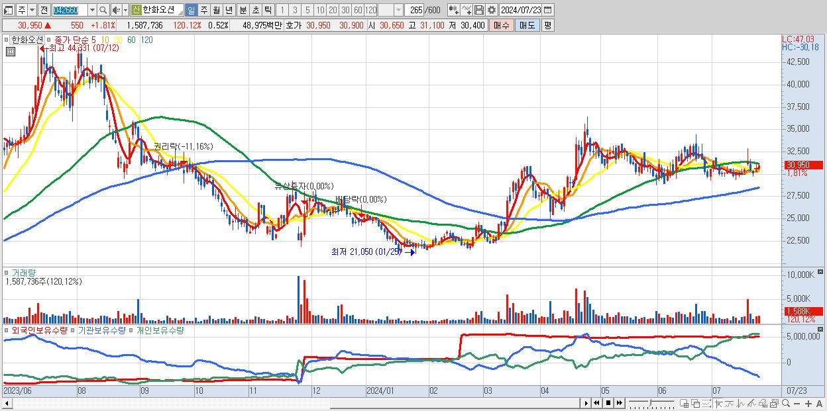
Task: Click the blue 120 moving average legend
Action: click(146, 40)
